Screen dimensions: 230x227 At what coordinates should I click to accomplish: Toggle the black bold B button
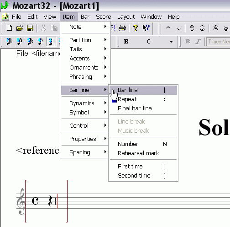pyautogui.click(x=126, y=42)
